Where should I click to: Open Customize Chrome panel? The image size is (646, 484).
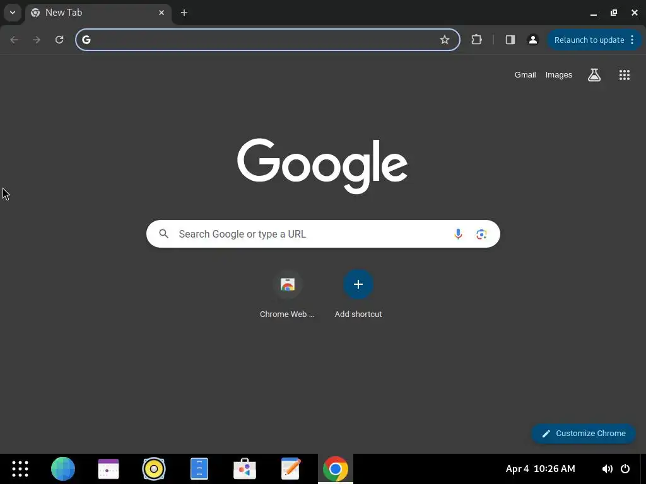point(584,434)
